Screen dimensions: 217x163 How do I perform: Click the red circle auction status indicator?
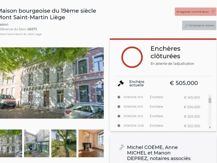[x=132, y=57]
